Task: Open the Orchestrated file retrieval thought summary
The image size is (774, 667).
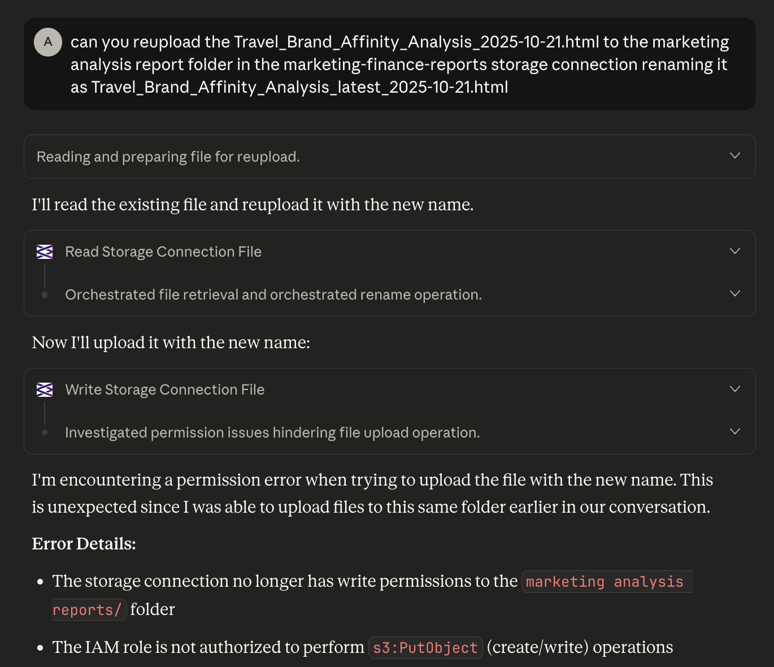Action: pyautogui.click(x=273, y=295)
